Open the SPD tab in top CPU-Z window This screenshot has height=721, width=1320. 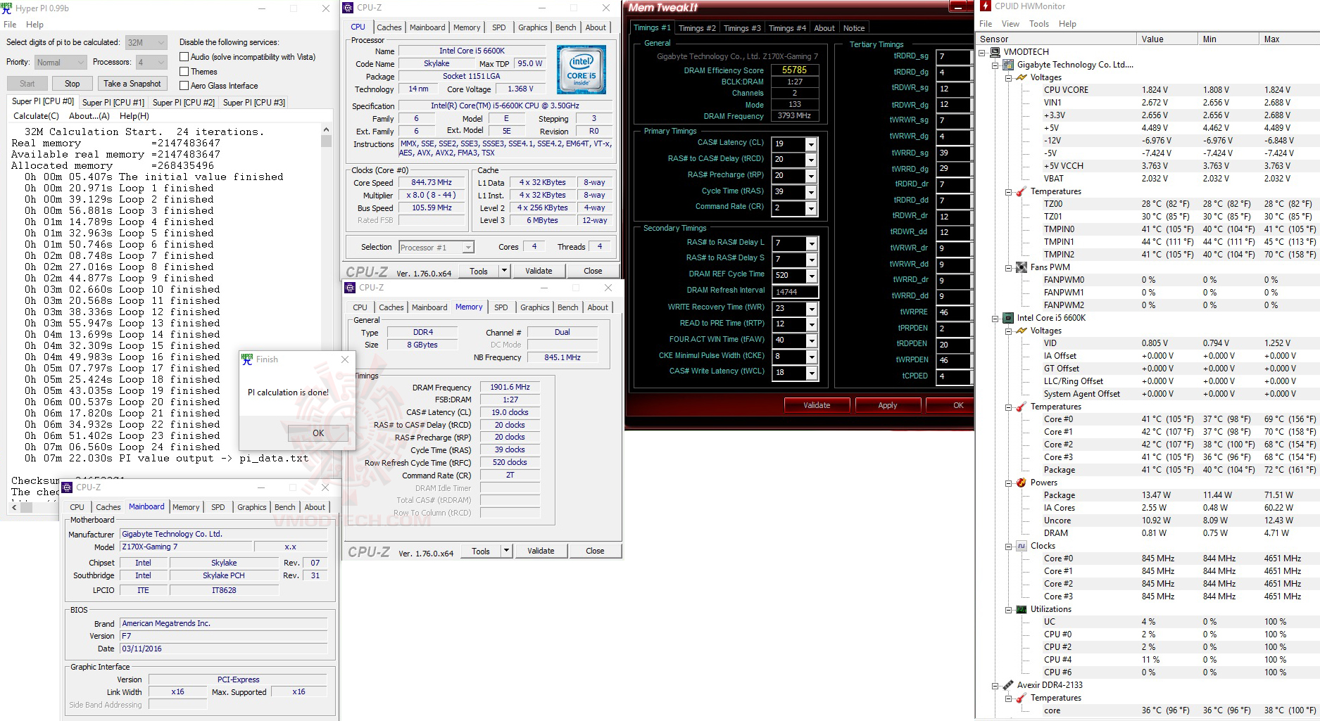pyautogui.click(x=499, y=27)
